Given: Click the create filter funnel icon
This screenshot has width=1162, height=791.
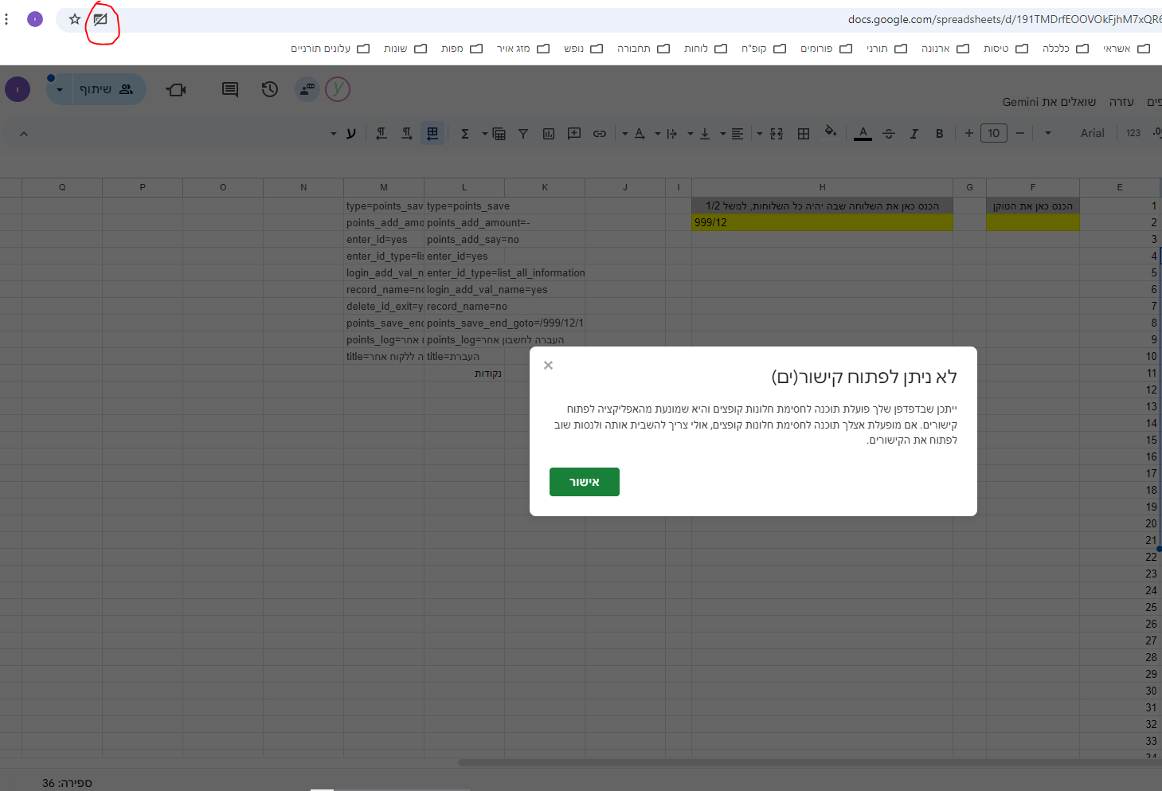Looking at the screenshot, I should [523, 134].
